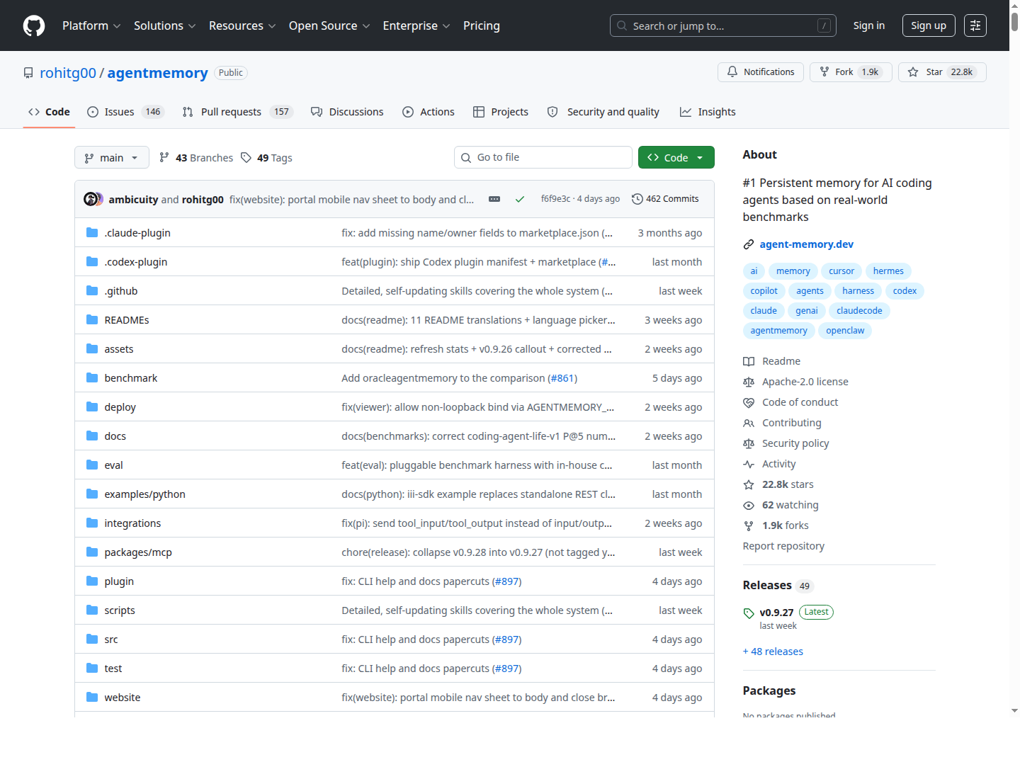Click the GitHub logo icon
Viewport: 1020px width, 779px height.
34,25
